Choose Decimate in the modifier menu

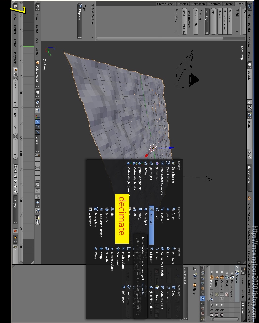151,225
